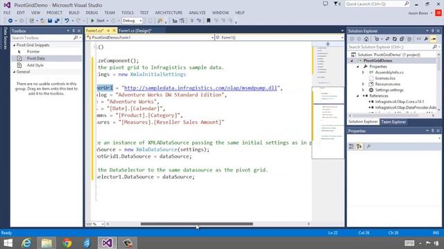Click the Start debugging button
This screenshot has height=249, width=444.
(x=98, y=21)
